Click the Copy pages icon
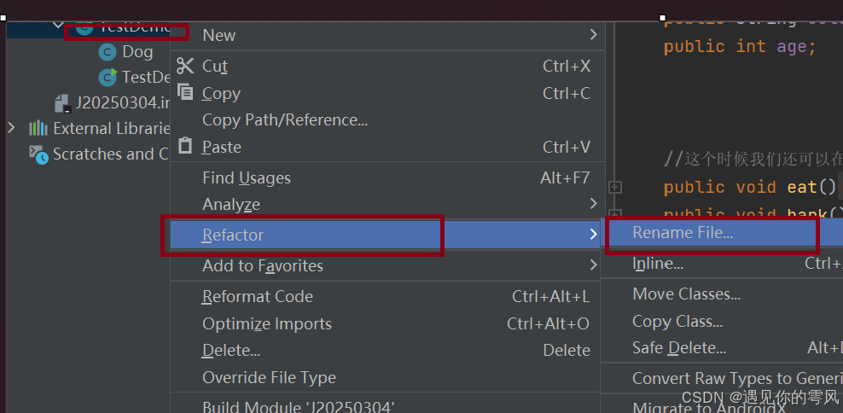Screen dimensions: 843x413 pyautogui.click(x=185, y=92)
